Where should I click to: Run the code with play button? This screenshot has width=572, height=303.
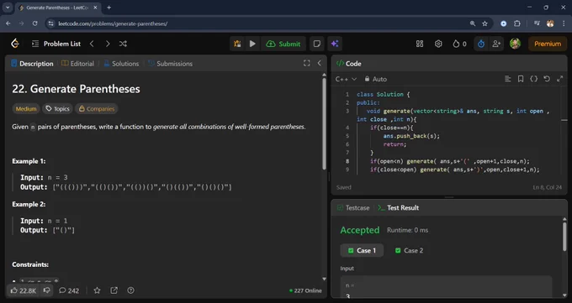pos(252,44)
